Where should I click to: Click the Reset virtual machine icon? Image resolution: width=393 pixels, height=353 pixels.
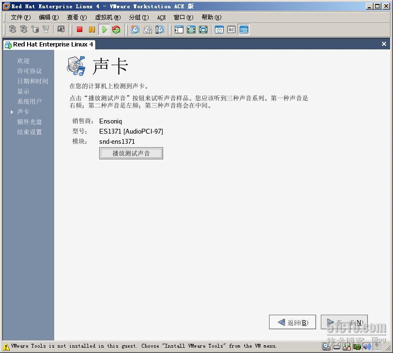116,30
